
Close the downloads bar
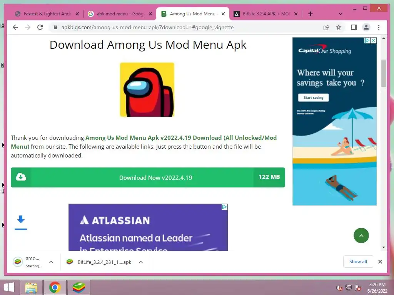point(380,262)
